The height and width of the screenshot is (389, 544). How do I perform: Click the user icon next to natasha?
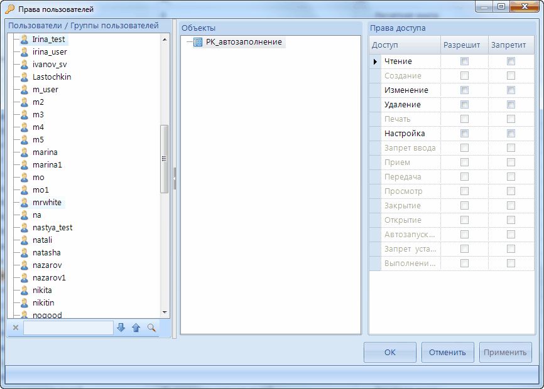coord(24,253)
